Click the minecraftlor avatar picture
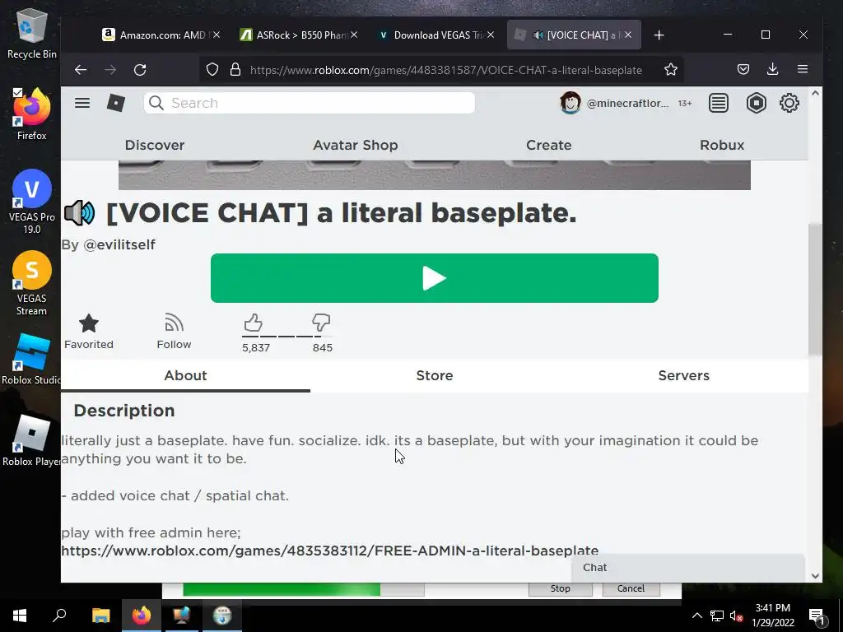The height and width of the screenshot is (632, 843). tap(570, 103)
